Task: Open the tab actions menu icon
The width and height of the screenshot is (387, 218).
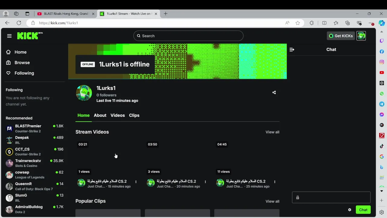Action: [x=27, y=14]
